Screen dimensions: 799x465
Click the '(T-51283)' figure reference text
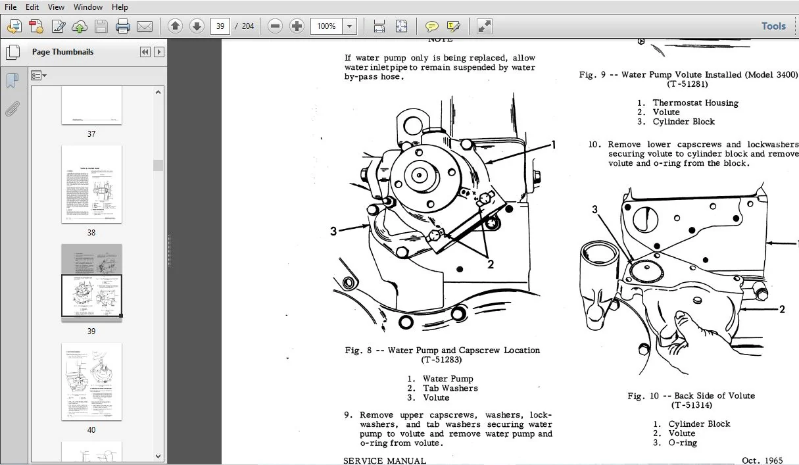pos(442,360)
